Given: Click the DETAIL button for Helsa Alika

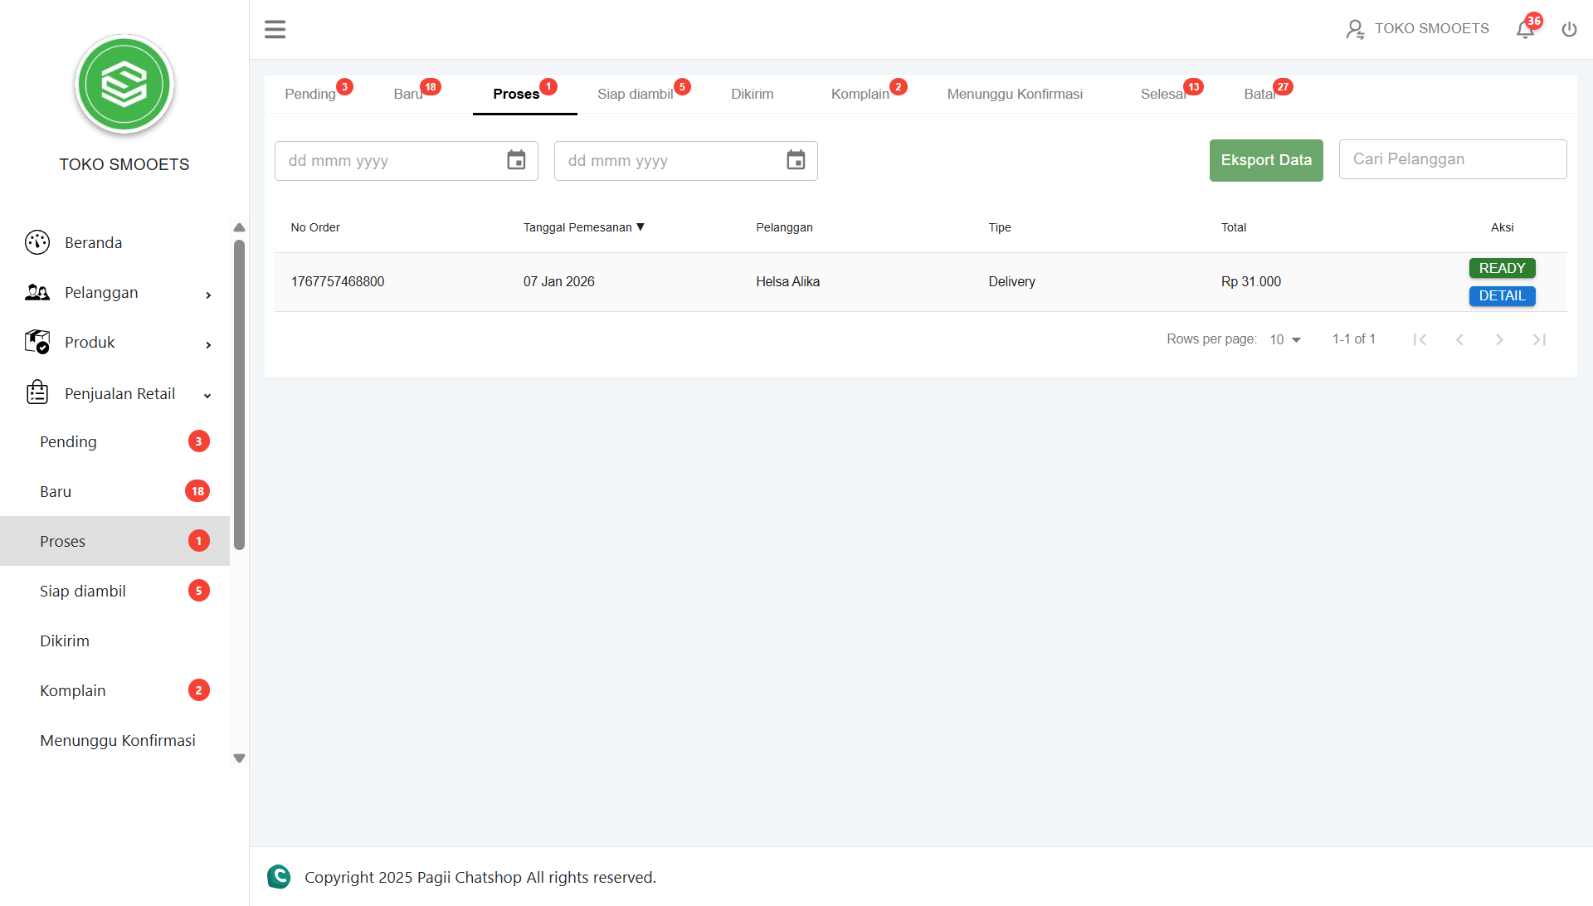Looking at the screenshot, I should point(1502,296).
